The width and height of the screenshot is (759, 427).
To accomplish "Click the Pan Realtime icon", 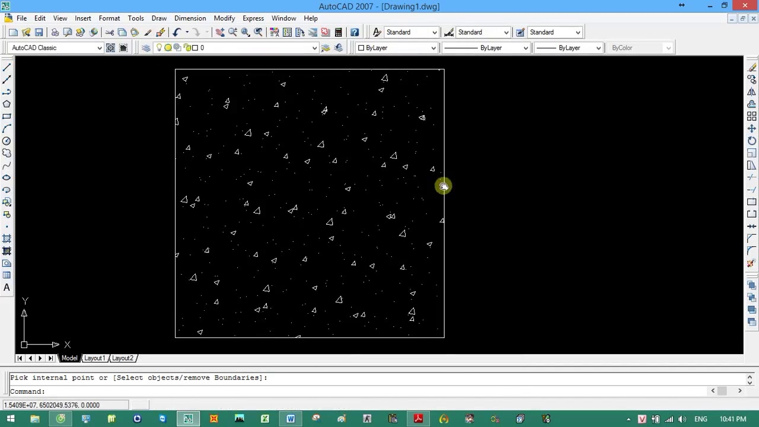I will coord(219,32).
